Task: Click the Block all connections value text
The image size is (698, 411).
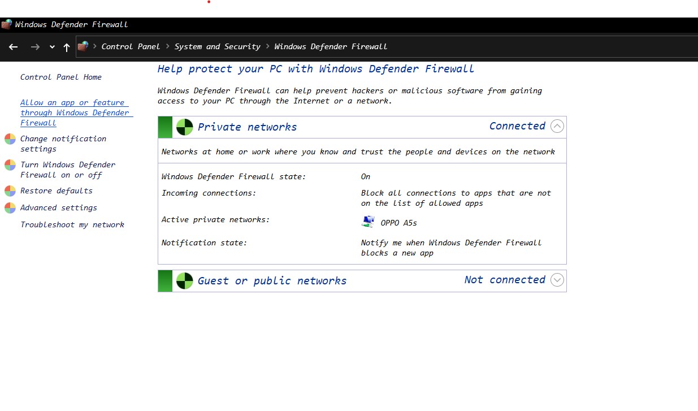Action: 456,198
